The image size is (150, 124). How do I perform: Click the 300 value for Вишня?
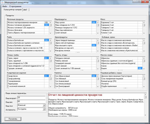140,68
